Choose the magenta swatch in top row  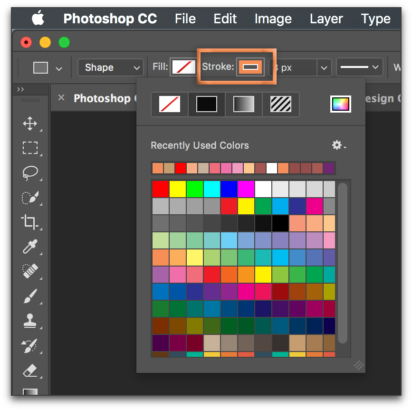point(246,189)
